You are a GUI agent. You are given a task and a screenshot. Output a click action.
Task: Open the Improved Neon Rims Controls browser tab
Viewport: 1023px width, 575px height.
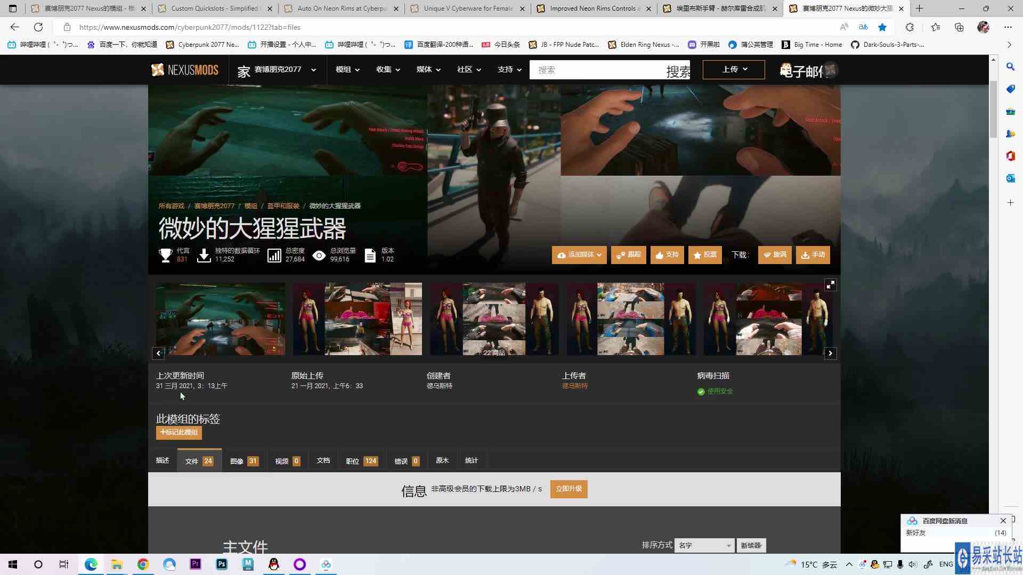tap(594, 9)
